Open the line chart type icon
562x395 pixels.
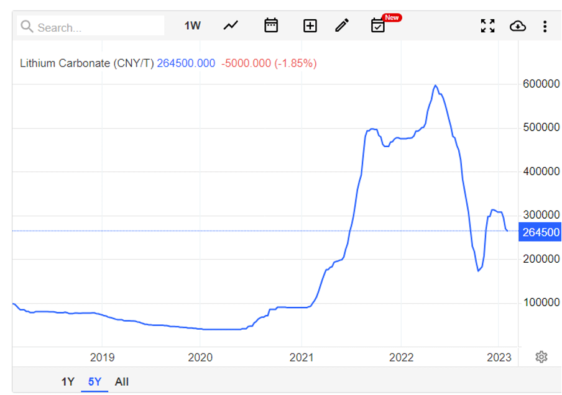pos(231,25)
